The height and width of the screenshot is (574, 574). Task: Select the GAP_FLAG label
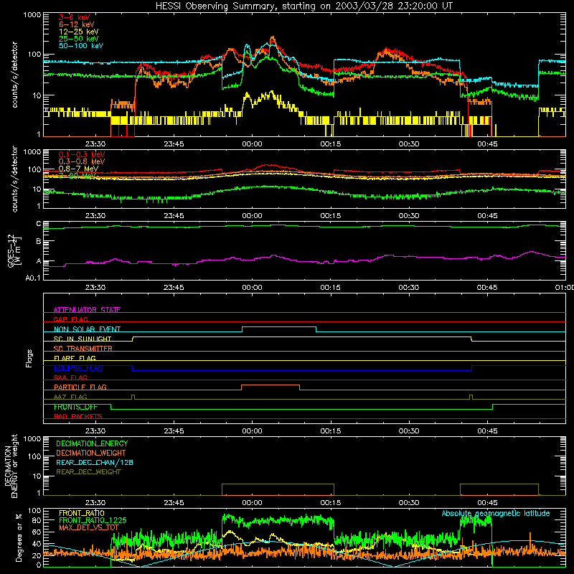(70, 319)
